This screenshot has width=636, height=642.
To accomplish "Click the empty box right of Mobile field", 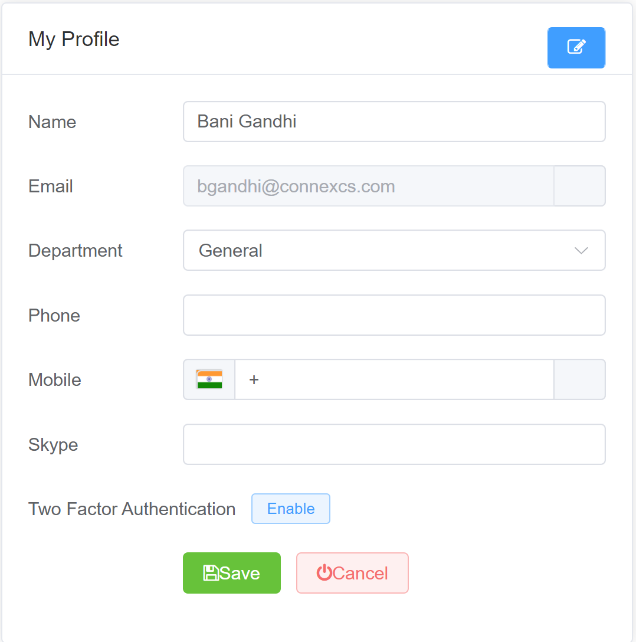I will [579, 379].
